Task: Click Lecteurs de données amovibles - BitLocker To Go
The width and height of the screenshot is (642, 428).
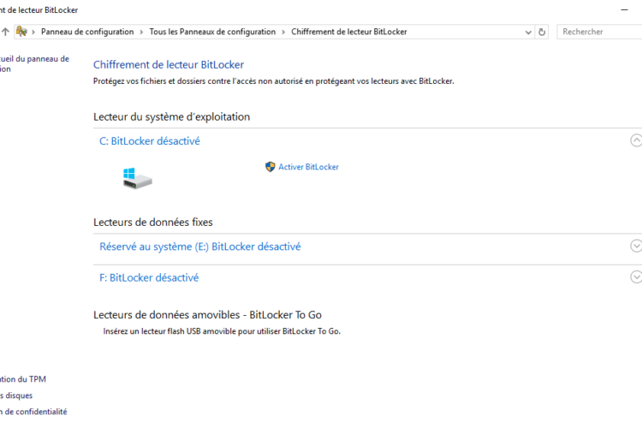Action: pos(207,315)
